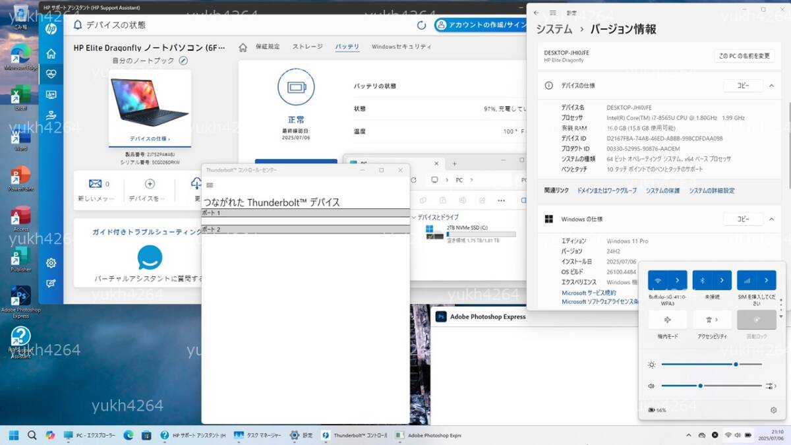791x445 pixels.
Task: Open HP Support Assistant settings gear
Action: tap(51, 263)
